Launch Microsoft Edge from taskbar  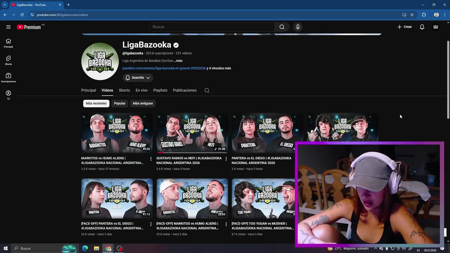(x=85, y=248)
